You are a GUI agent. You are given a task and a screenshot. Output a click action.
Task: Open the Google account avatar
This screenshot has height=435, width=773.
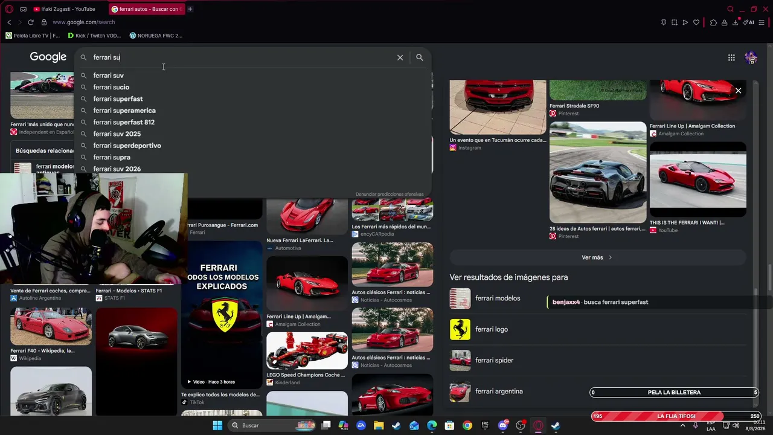point(751,57)
